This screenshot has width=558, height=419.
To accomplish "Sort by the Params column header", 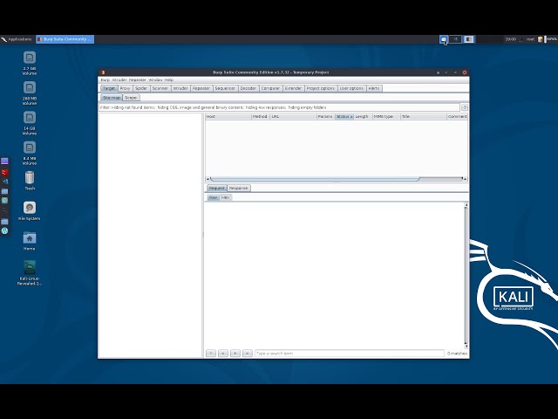I will 325,116.
